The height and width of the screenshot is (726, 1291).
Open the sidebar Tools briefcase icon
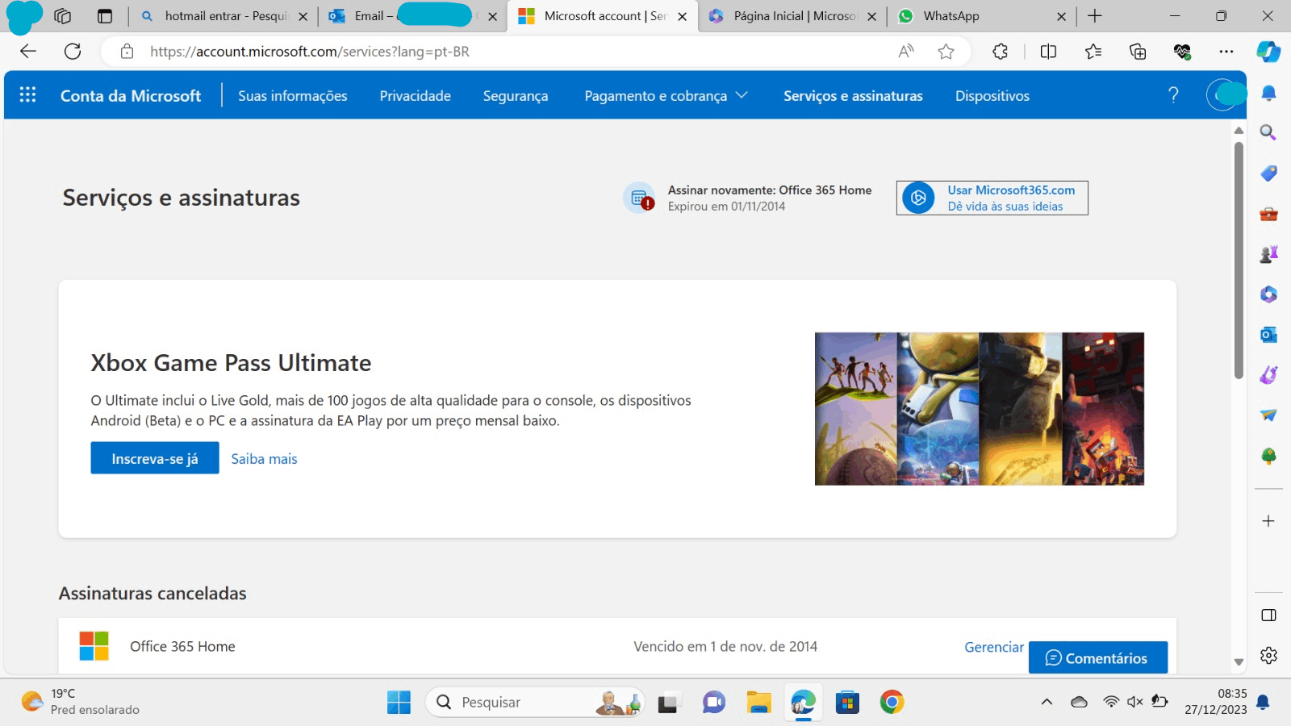[x=1268, y=214]
